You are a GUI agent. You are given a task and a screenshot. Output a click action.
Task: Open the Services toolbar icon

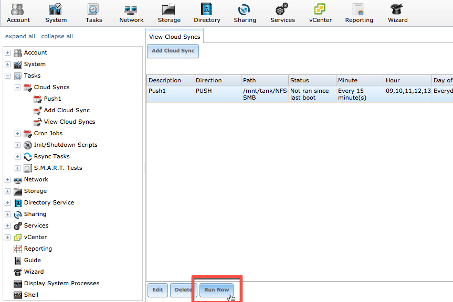click(x=282, y=13)
